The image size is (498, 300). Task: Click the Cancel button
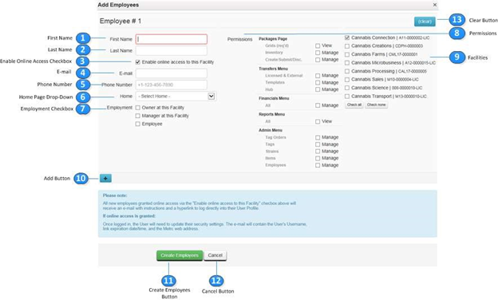pyautogui.click(x=215, y=255)
